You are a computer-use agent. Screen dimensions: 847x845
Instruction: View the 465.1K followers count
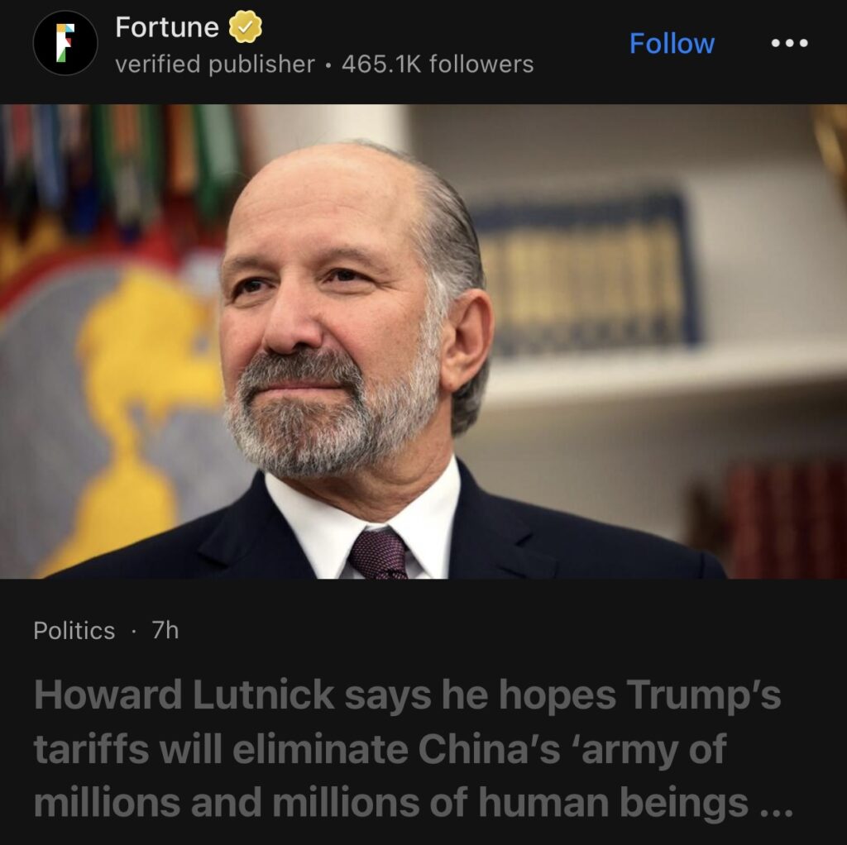[x=438, y=64]
